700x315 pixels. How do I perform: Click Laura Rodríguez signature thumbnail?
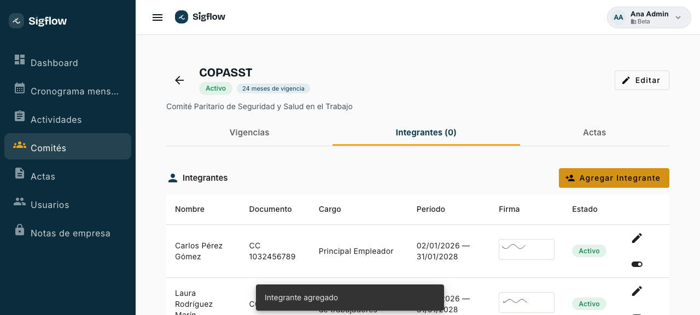[x=527, y=302]
